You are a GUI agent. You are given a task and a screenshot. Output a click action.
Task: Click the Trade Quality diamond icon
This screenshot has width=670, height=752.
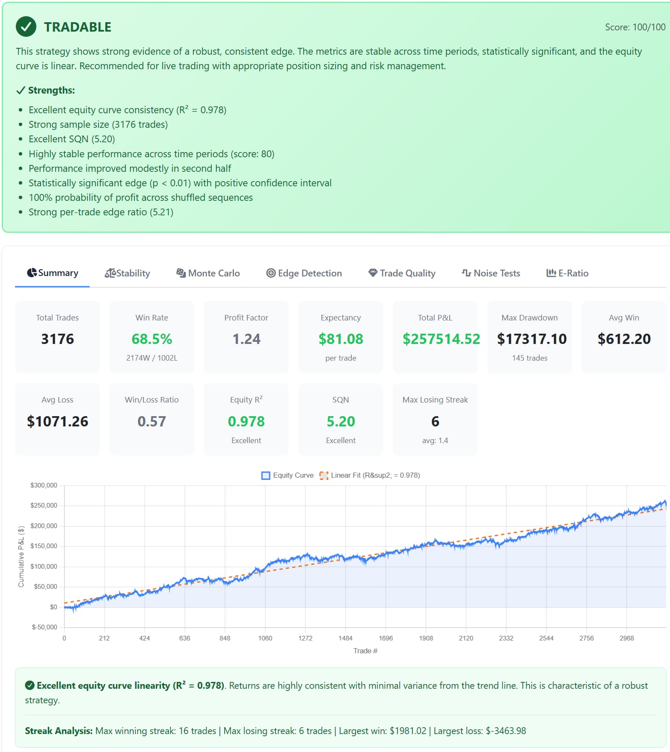point(373,273)
